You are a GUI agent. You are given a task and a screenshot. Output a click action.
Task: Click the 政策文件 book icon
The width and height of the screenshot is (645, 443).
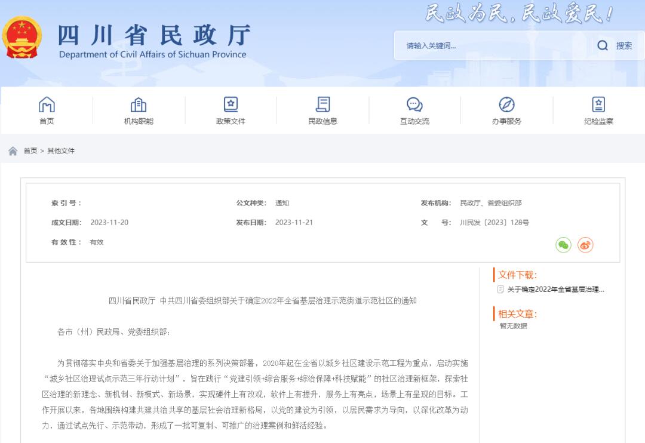[231, 104]
